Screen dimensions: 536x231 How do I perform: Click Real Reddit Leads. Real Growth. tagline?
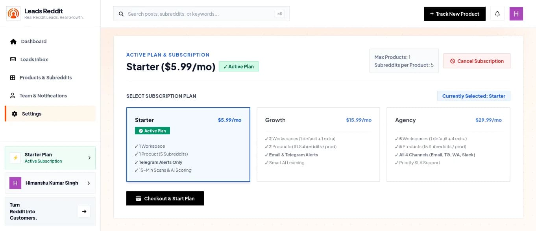click(54, 18)
